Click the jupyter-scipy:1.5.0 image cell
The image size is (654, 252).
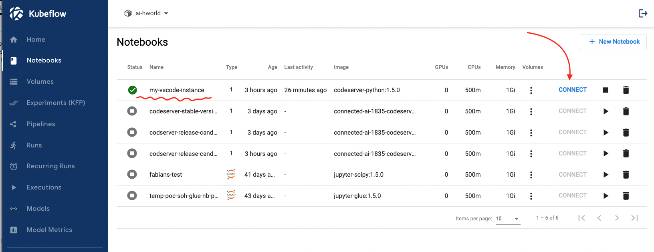tap(359, 175)
